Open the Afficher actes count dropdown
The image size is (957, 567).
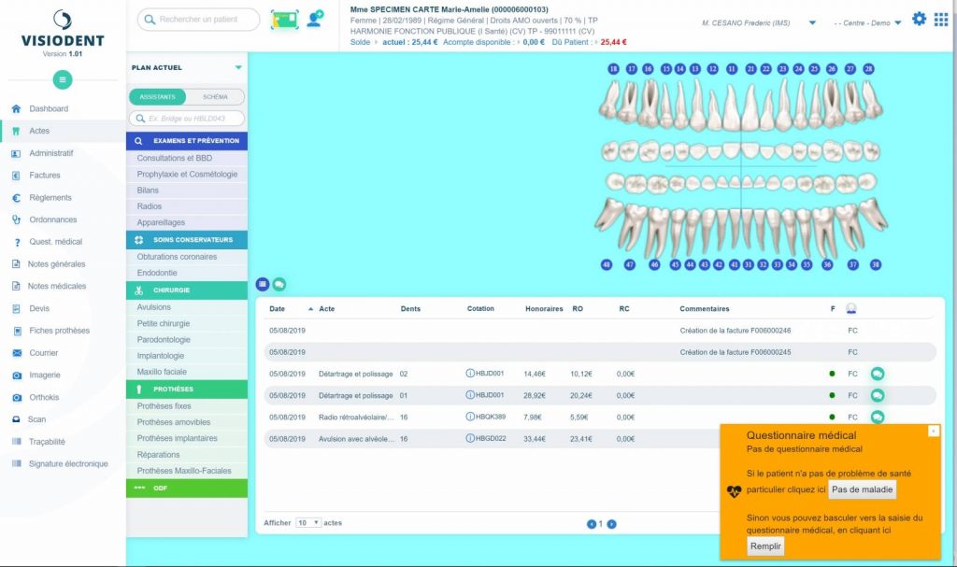click(x=307, y=523)
